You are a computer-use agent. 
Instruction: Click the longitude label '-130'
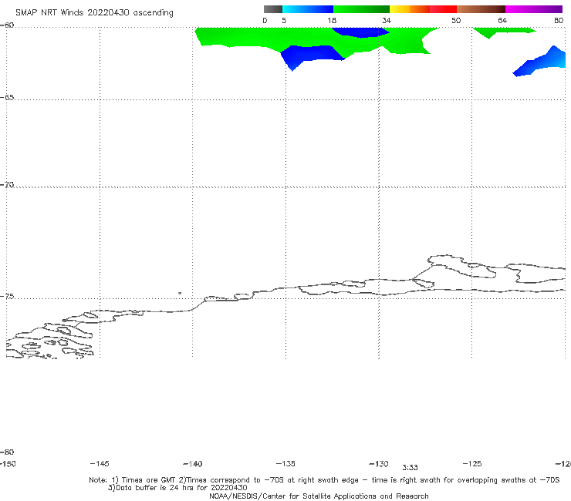379,464
